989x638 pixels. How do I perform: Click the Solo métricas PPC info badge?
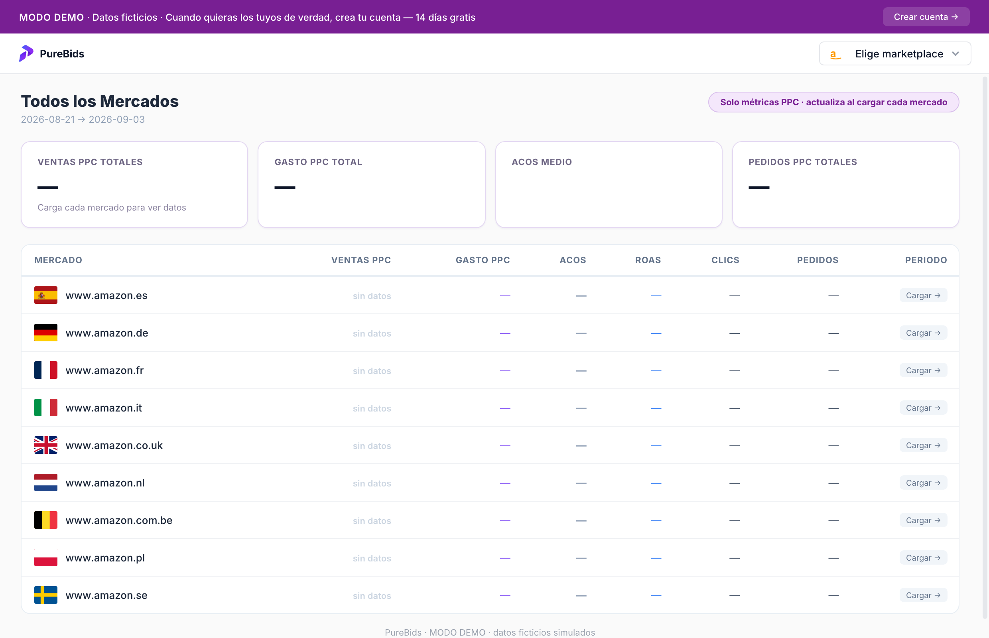833,102
